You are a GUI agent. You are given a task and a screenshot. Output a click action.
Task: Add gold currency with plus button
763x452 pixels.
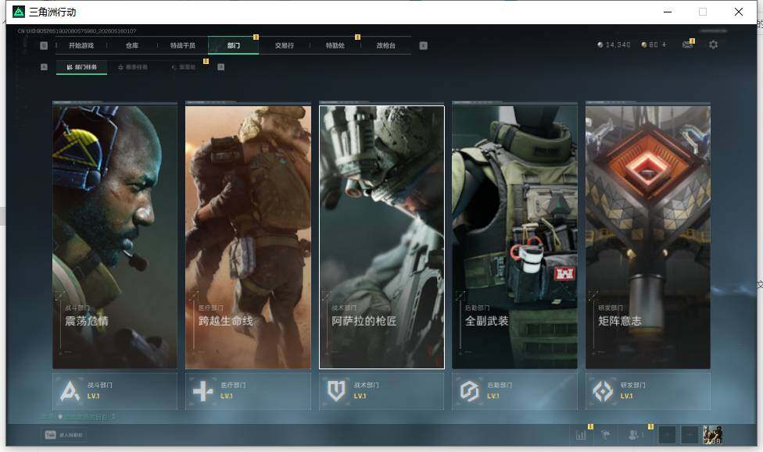(664, 44)
